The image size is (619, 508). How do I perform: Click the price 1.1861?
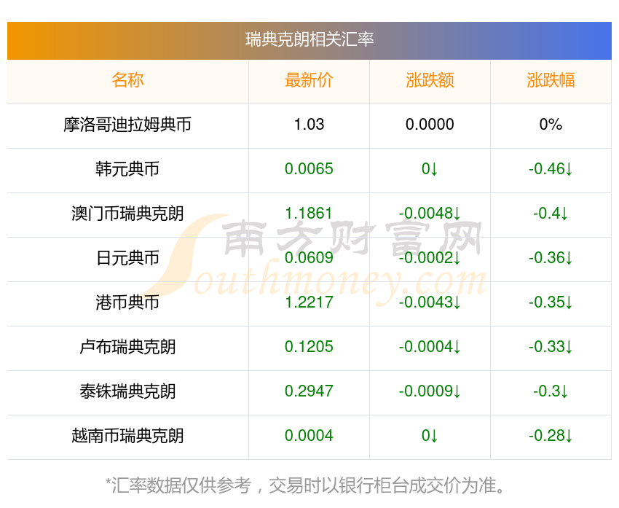pyautogui.click(x=309, y=214)
